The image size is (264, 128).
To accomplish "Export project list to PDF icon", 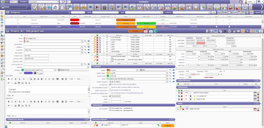I will [x=240, y=12].
